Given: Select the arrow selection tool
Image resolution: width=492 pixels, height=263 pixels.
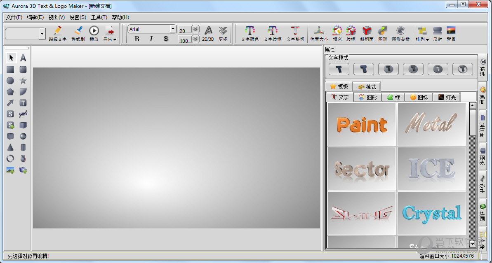Looking at the screenshot, I should (11, 58).
